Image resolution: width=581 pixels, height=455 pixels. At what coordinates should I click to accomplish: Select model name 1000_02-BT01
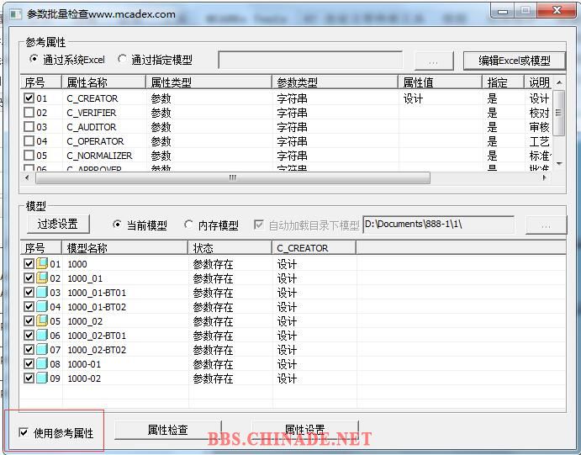click(x=97, y=336)
